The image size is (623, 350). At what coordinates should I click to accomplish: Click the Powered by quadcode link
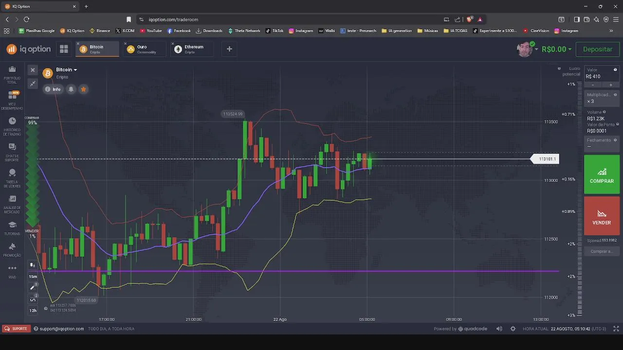click(x=460, y=329)
